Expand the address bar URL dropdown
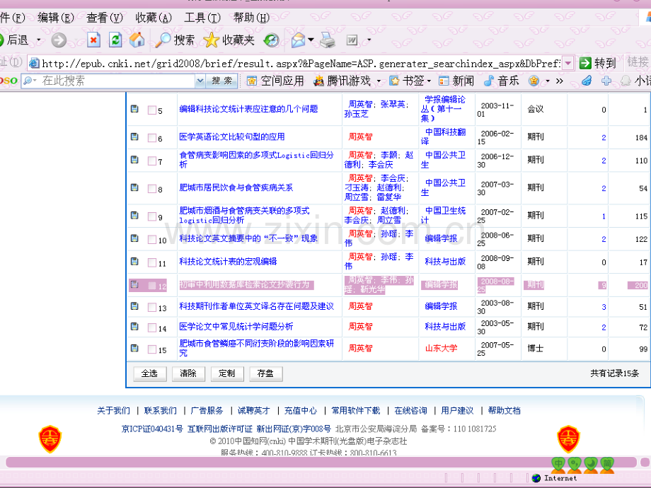 click(x=568, y=63)
